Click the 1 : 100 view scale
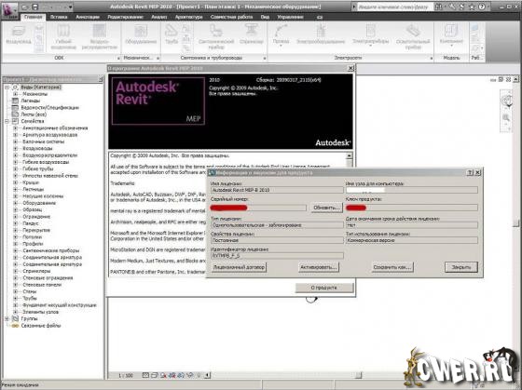The height and width of the screenshot is (390, 522). [126, 375]
